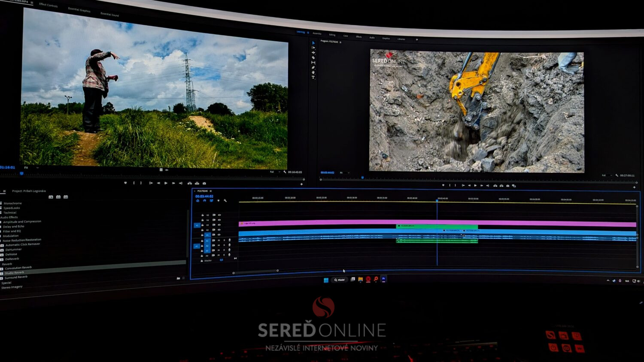The image size is (644, 362).
Task: Click the timeline Add Marker icon
Action: pyautogui.click(x=219, y=200)
